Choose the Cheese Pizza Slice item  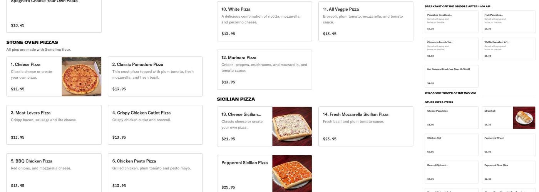tap(451, 118)
